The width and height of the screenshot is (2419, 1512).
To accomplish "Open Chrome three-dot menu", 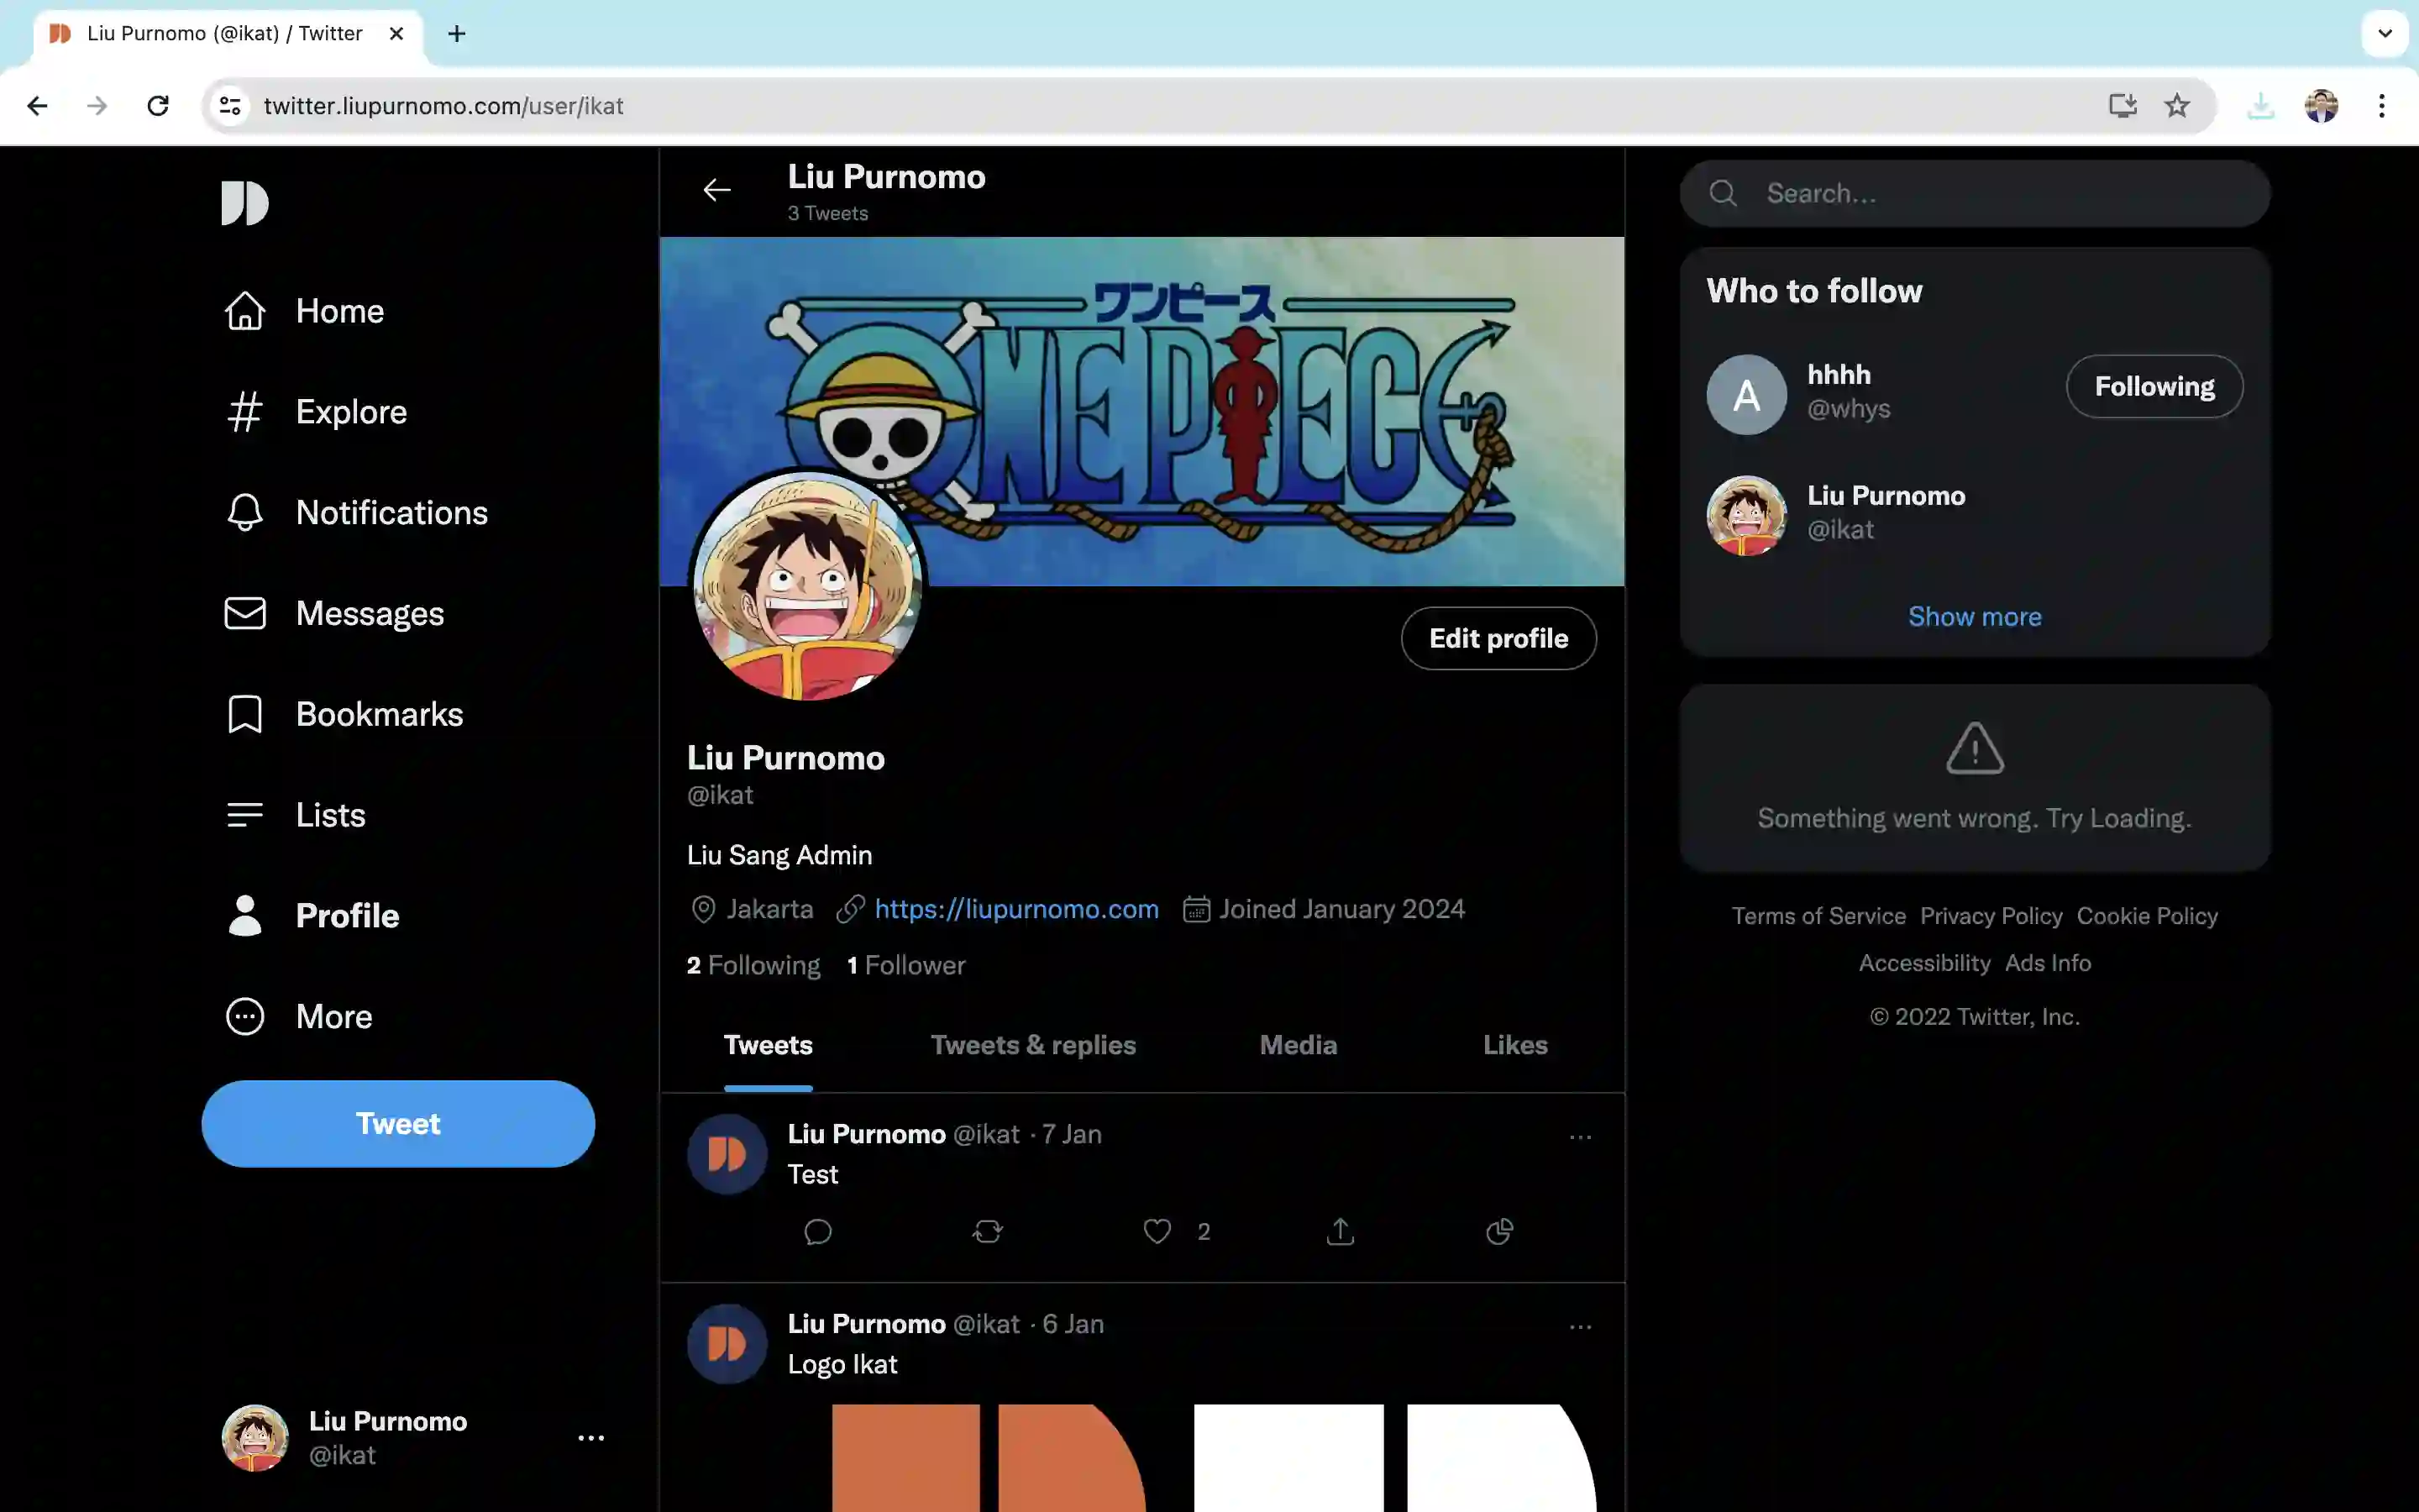I will coord(2382,106).
